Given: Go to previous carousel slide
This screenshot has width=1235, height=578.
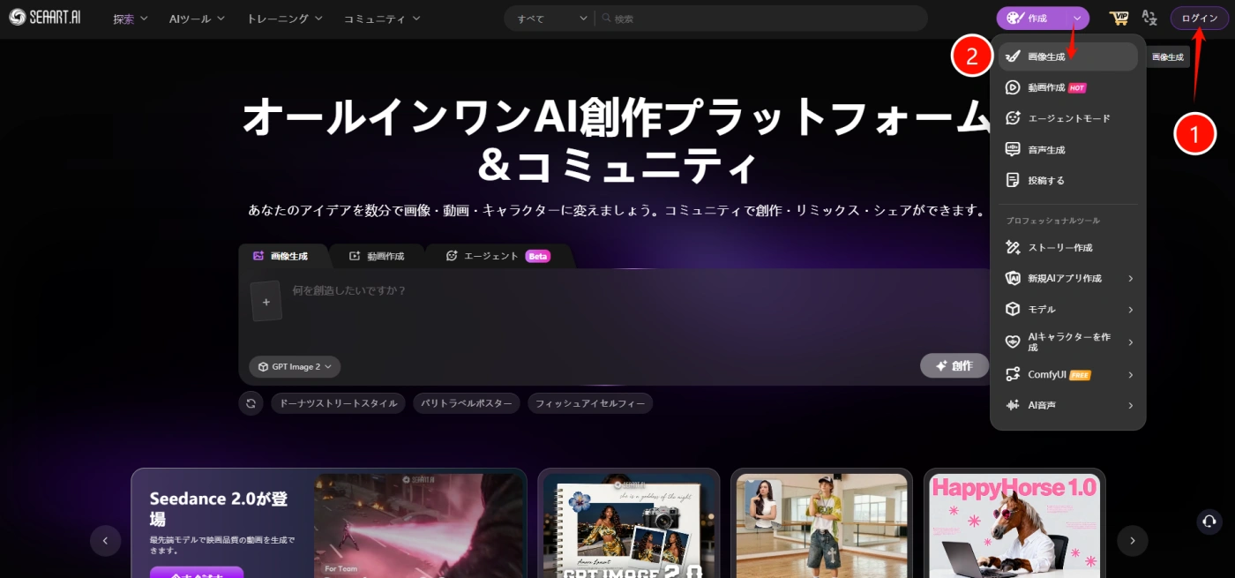Looking at the screenshot, I should tap(106, 540).
